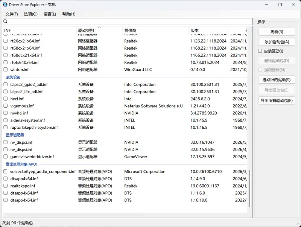Check the dtsapo4x64.inf version 1.14.9.0 checkbox

6,178
